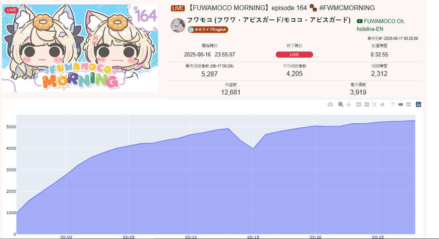
Task: Enable show closest data on hover
Action: 400,105
